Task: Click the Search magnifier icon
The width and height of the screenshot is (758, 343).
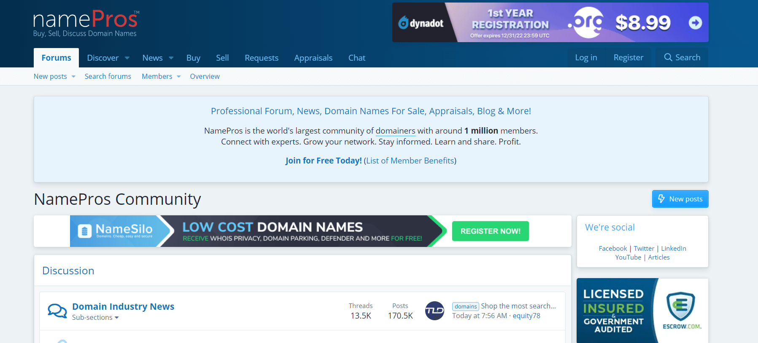Action: click(668, 57)
